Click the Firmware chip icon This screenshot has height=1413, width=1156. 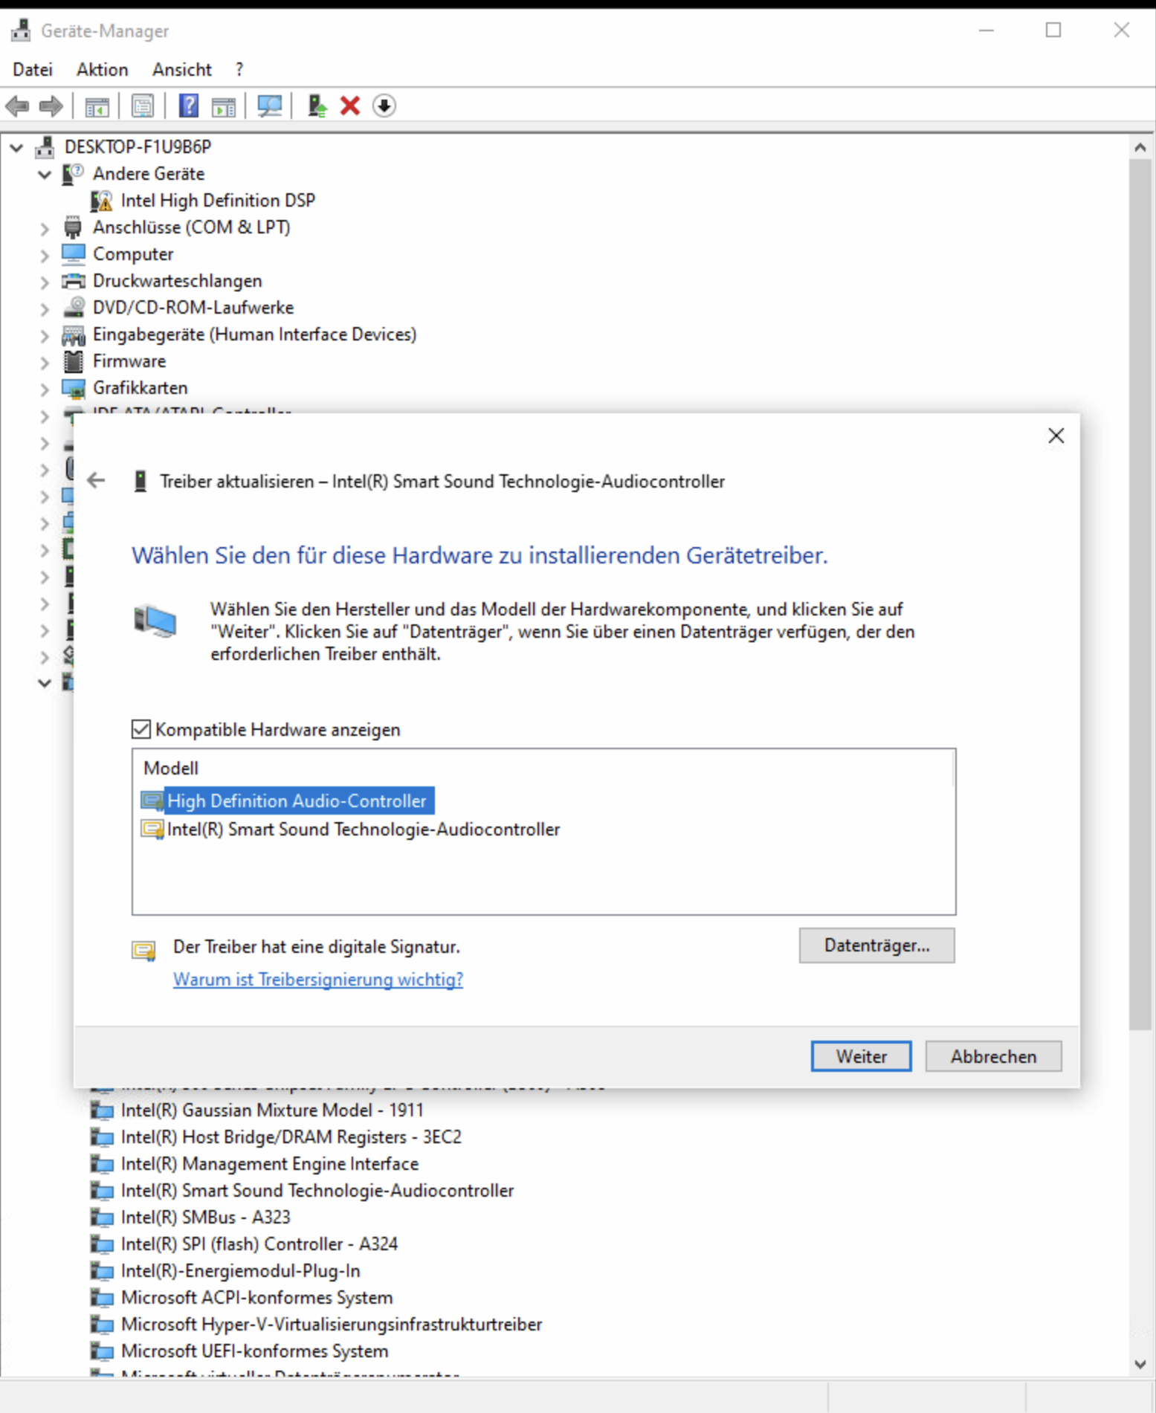(74, 361)
